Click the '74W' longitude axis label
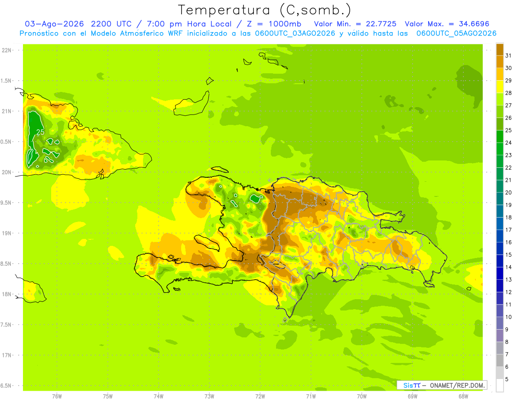The width and height of the screenshot is (520, 402). click(159, 396)
